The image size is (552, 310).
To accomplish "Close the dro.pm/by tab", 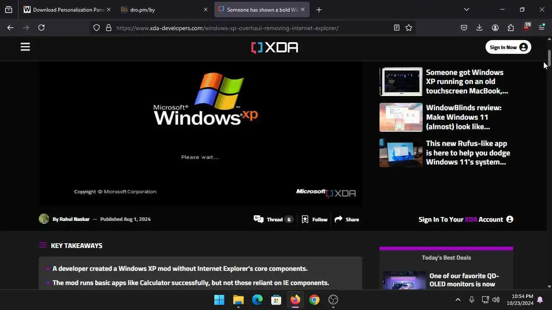I will point(206,9).
